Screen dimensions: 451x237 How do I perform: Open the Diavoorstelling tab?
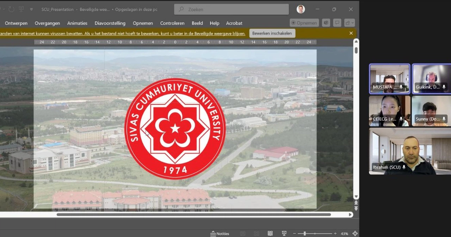[x=110, y=23]
